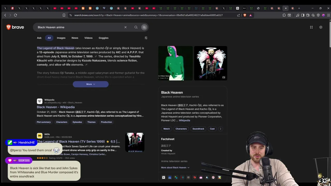Open the search filter sliders icon
Viewport: 331px width, 186px height.
click(x=146, y=38)
